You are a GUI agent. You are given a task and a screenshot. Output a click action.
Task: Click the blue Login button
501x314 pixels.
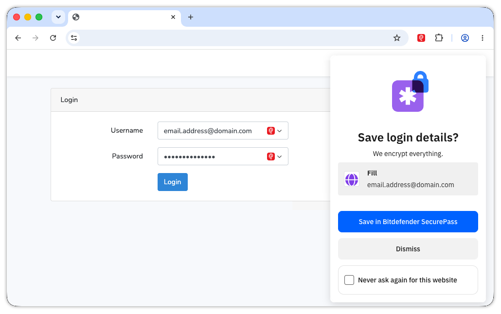tap(173, 182)
